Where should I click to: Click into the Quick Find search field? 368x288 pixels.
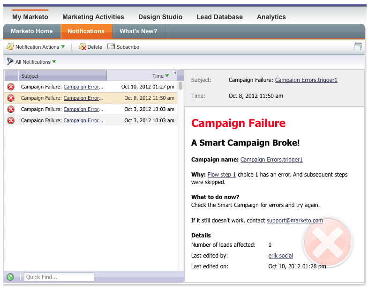(x=59, y=277)
